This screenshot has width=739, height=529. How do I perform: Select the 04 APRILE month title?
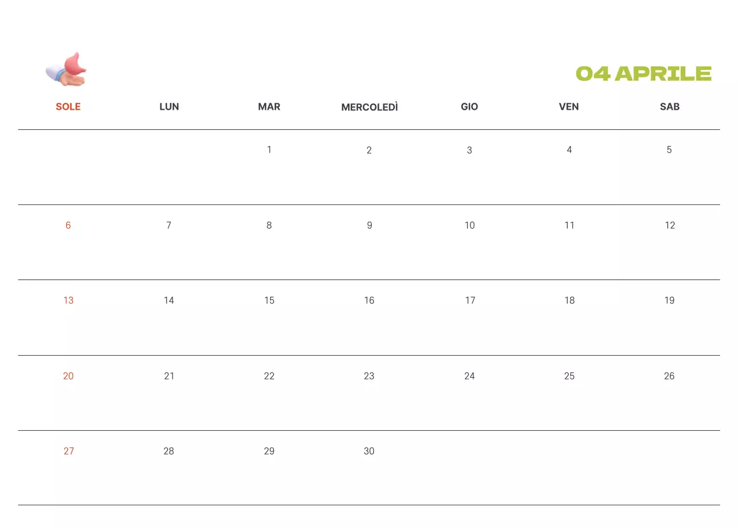point(643,74)
